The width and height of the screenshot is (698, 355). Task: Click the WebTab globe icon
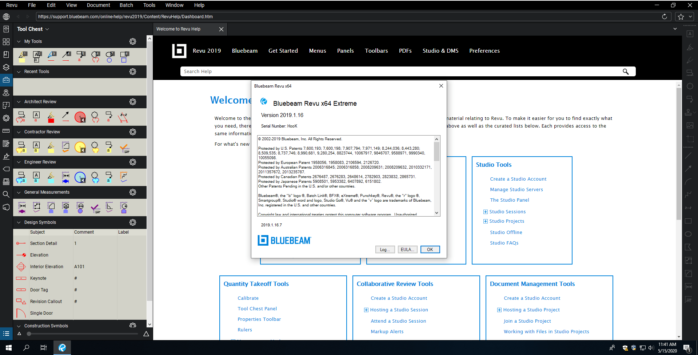pos(6,16)
